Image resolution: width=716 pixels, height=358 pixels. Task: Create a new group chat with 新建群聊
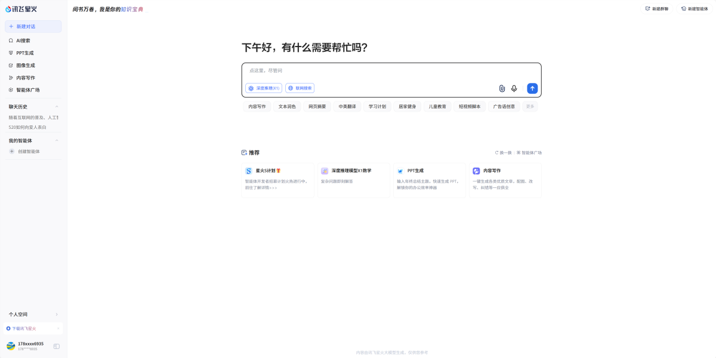click(x=656, y=9)
